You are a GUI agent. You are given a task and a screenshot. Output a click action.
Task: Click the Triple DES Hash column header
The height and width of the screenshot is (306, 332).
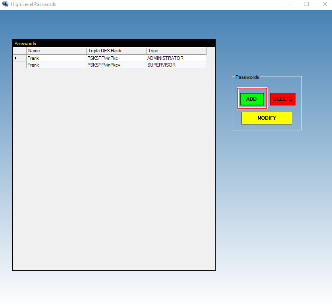116,51
